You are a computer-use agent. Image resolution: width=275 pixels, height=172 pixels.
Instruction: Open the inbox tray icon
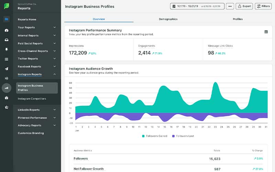click(6, 40)
